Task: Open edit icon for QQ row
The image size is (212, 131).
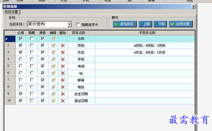Action: pos(53,73)
